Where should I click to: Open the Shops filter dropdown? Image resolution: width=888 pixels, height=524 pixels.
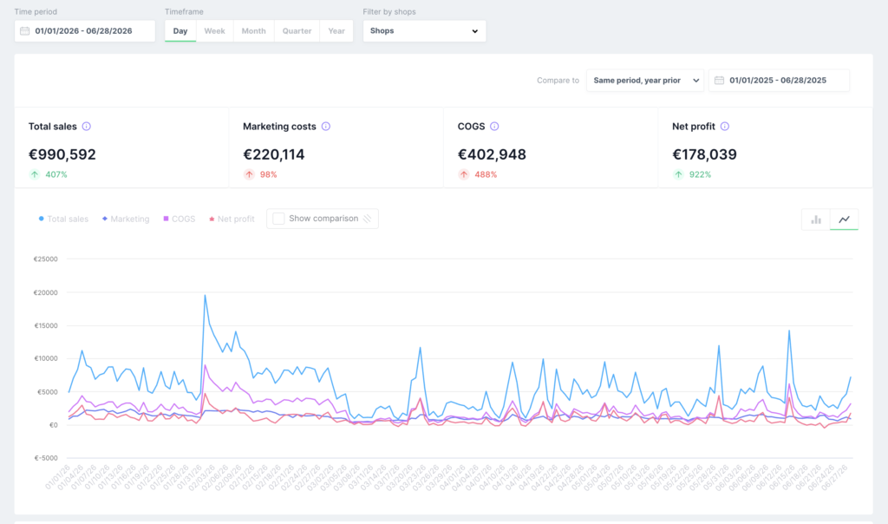424,31
